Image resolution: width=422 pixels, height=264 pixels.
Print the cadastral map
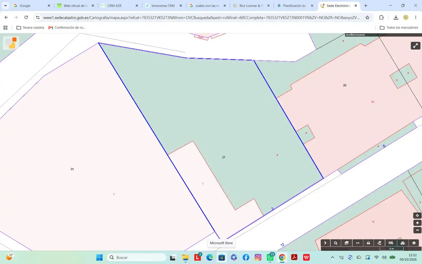(369, 243)
